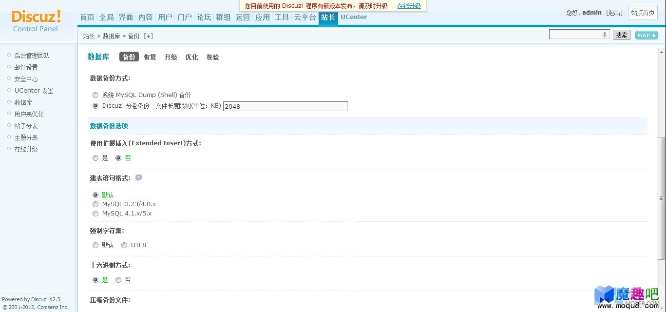This screenshot has width=666, height=312.
Task: Open the 内容 top menu
Action: [146, 17]
